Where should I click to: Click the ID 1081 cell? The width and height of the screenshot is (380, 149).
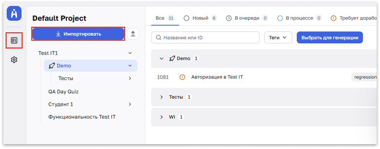click(x=163, y=77)
